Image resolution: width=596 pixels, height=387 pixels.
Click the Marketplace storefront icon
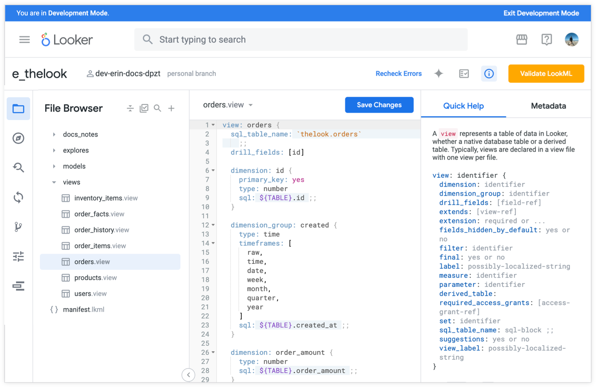tap(521, 40)
